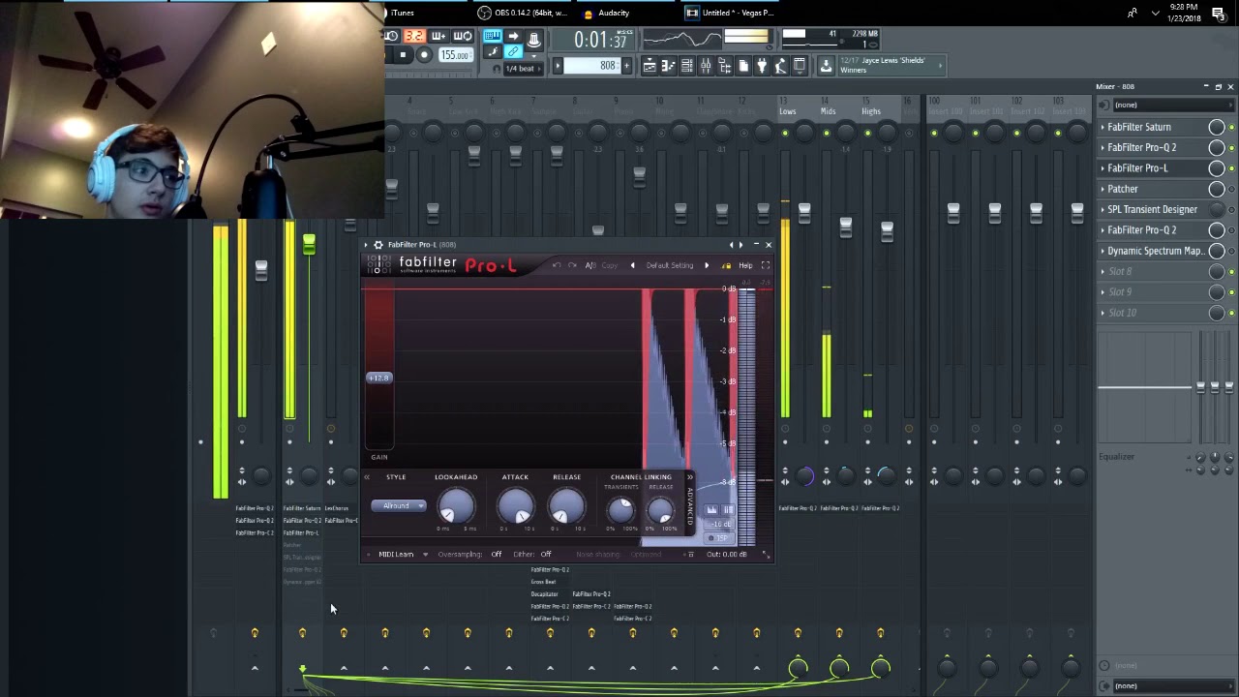The image size is (1239, 697).
Task: Open the Default Setting preset menu
Action: coord(669,265)
